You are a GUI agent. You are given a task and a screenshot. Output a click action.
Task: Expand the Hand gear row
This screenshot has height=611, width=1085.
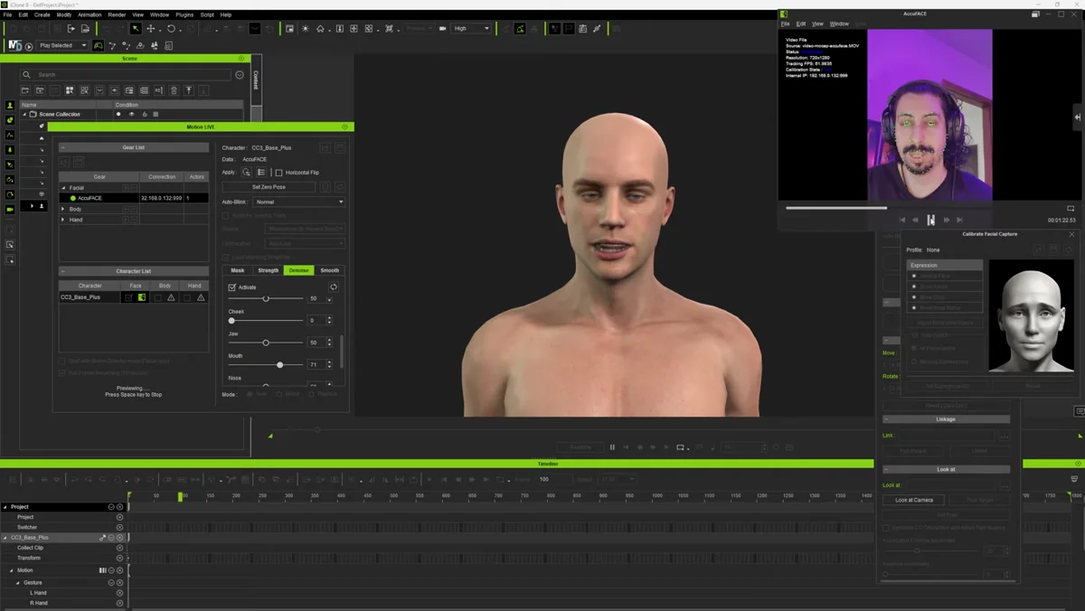(63, 220)
